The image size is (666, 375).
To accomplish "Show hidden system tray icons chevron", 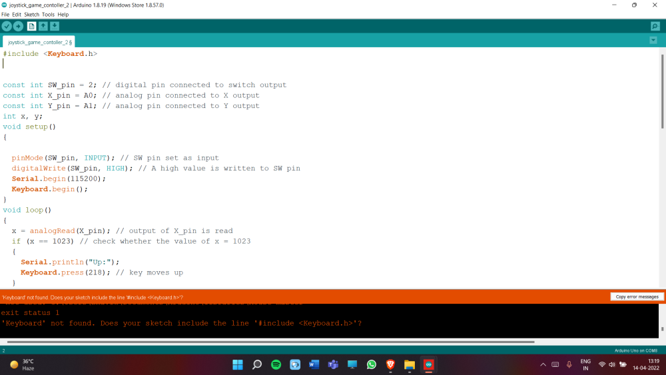I will click(x=543, y=364).
